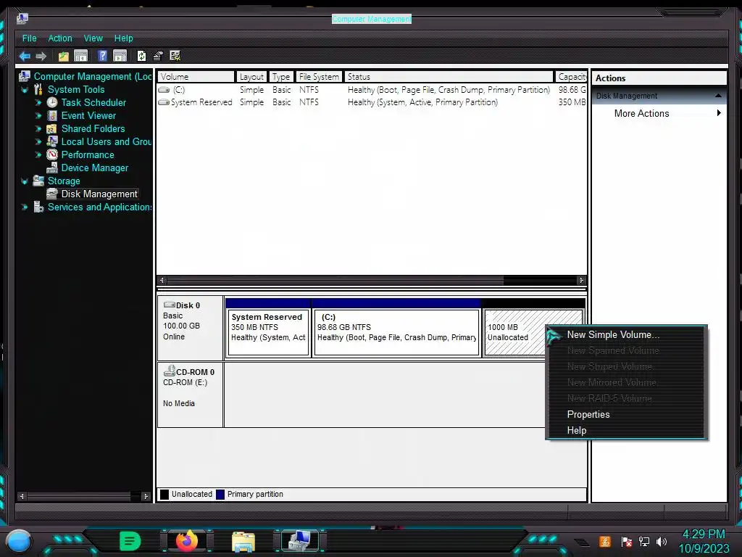Open Device Manager in the tree
This screenshot has width=742, height=557.
tap(95, 168)
